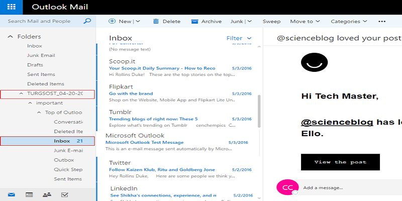Select the Outbox subfolder
402x201 pixels.
tap(64, 160)
